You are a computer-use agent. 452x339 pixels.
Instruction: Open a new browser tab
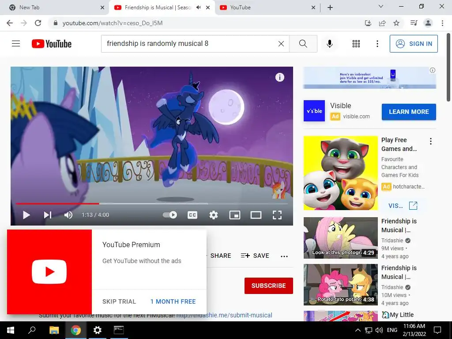(x=330, y=8)
